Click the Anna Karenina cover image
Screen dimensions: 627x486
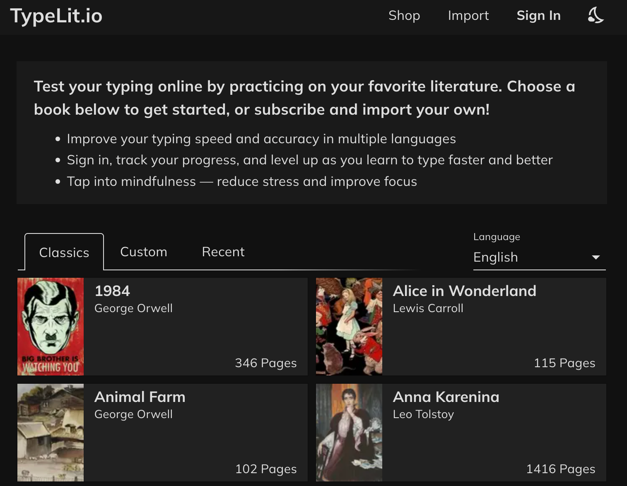pos(349,433)
